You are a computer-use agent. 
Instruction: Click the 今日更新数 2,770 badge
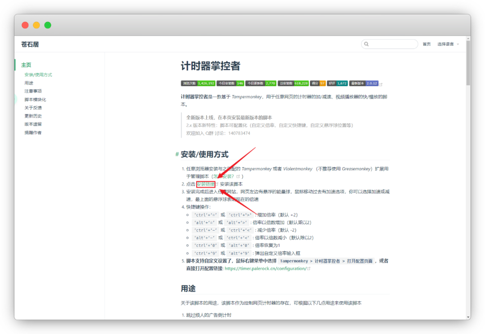[x=261, y=83]
